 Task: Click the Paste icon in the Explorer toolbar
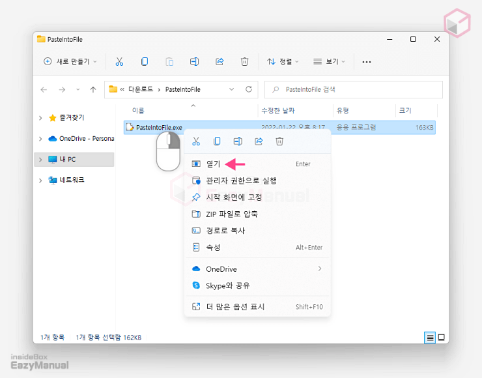pyautogui.click(x=169, y=61)
